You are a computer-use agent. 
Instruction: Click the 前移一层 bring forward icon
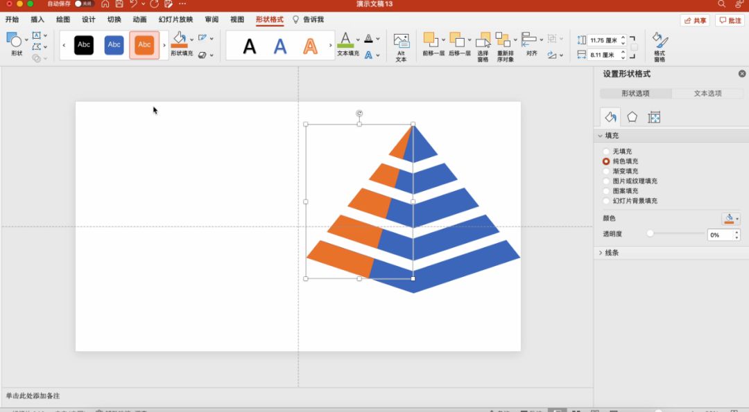431,39
